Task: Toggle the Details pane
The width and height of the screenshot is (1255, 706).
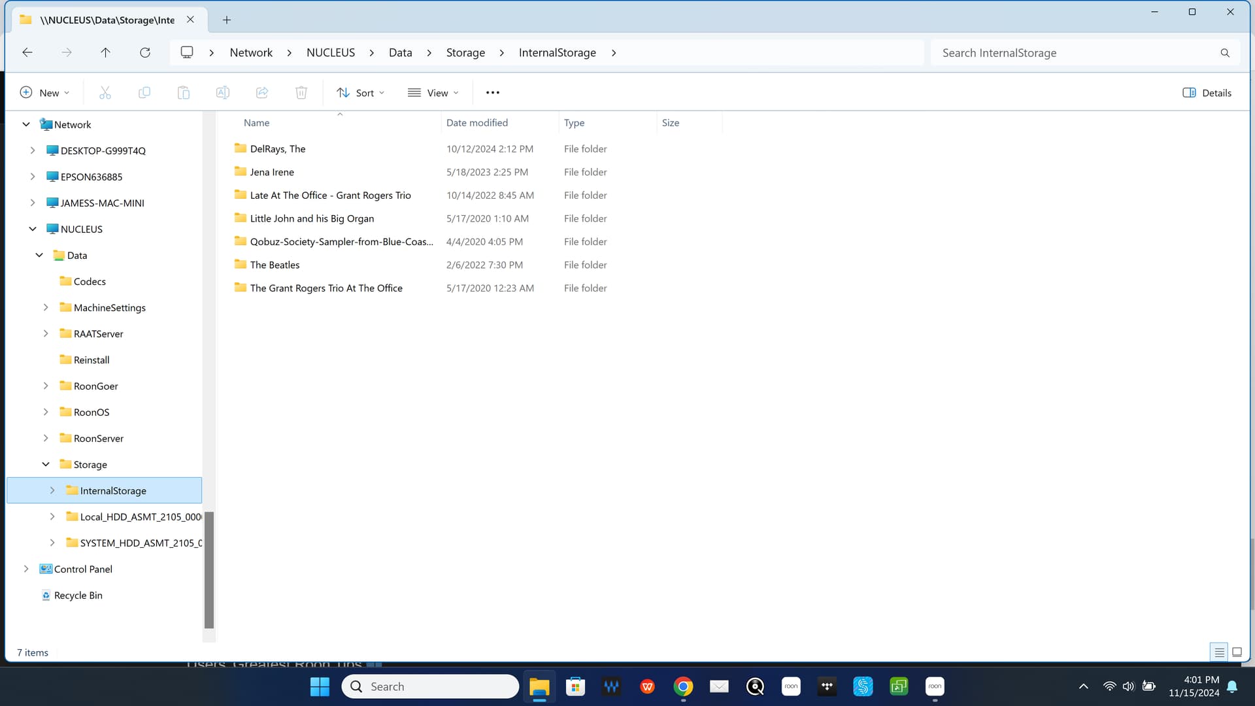Action: click(1207, 93)
